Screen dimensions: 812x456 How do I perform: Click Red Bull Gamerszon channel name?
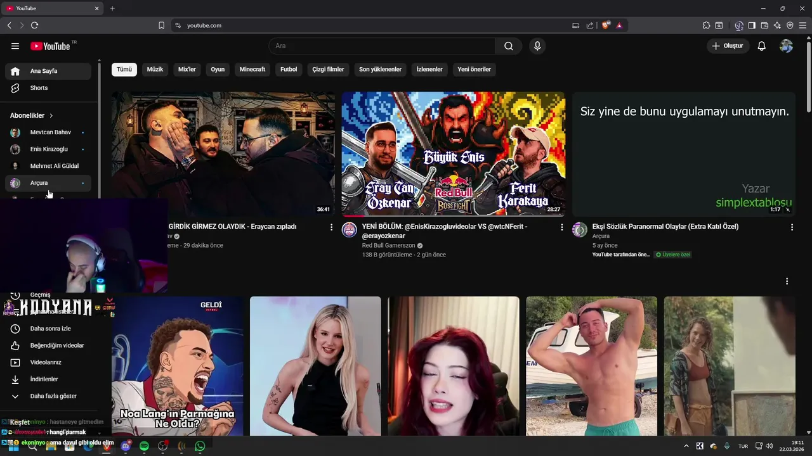click(x=388, y=246)
